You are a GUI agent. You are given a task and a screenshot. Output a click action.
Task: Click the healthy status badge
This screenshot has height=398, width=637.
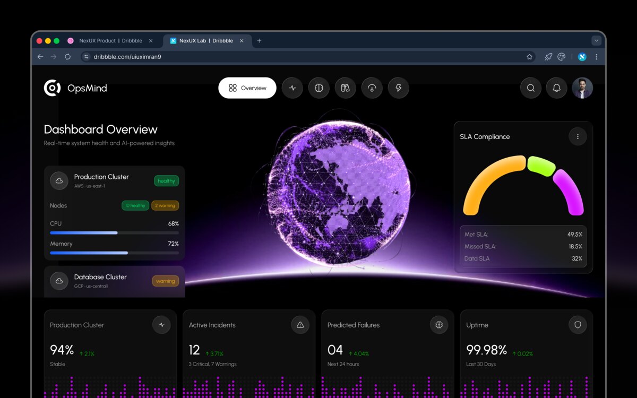(x=166, y=181)
